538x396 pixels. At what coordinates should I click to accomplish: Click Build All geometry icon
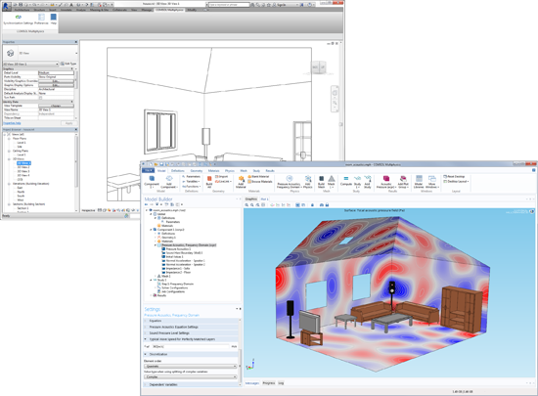tap(209, 179)
